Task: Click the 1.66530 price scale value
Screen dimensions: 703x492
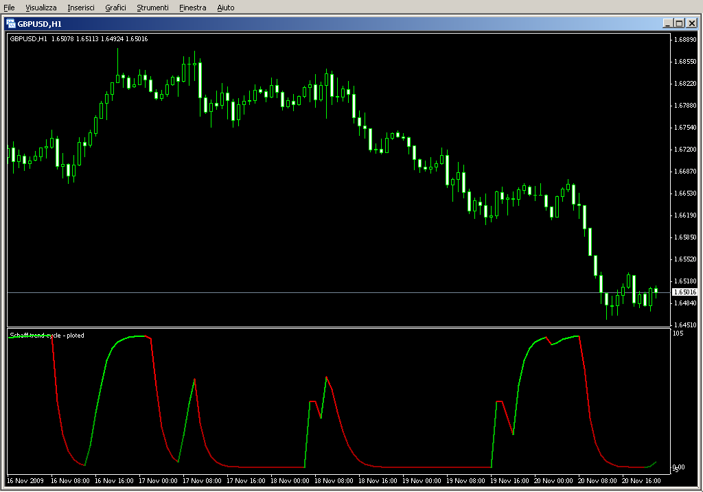Action: click(x=686, y=193)
